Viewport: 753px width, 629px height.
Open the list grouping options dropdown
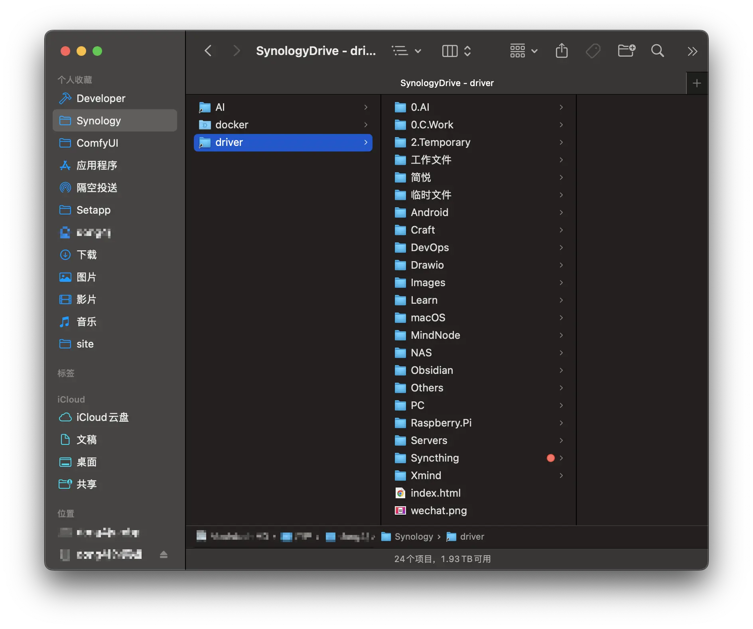click(x=406, y=51)
